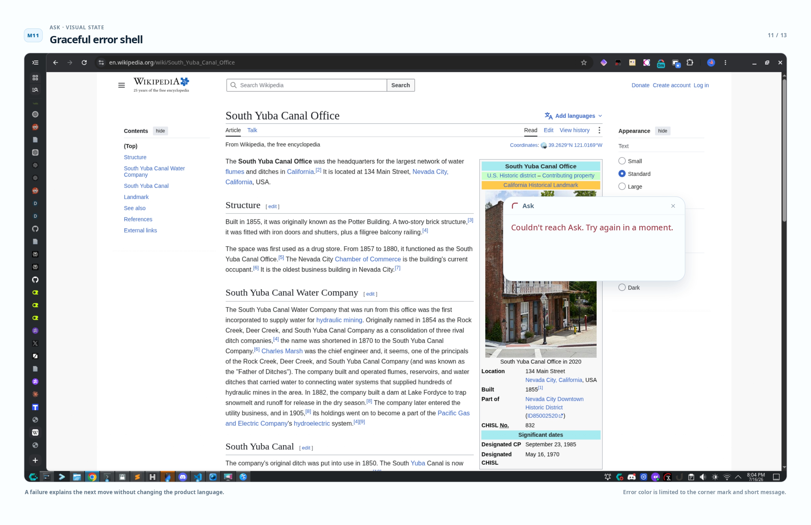Hide the Contents sidebar
The width and height of the screenshot is (811, 525).
(x=160, y=131)
